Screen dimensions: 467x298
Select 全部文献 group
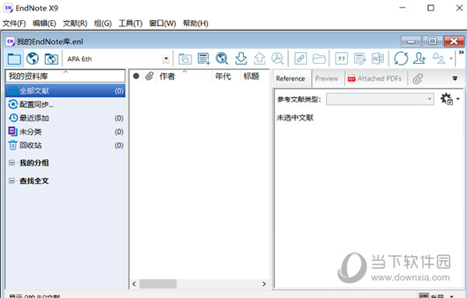(65, 90)
